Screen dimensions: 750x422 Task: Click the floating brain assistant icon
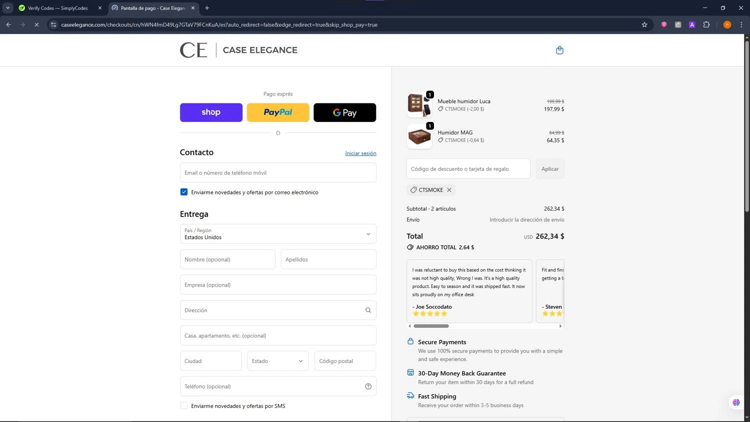[736, 402]
